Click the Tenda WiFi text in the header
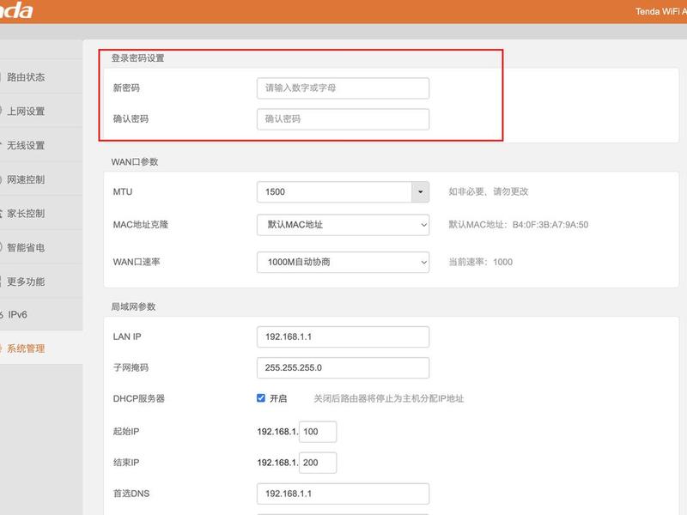The height and width of the screenshot is (515, 687). pos(661,11)
